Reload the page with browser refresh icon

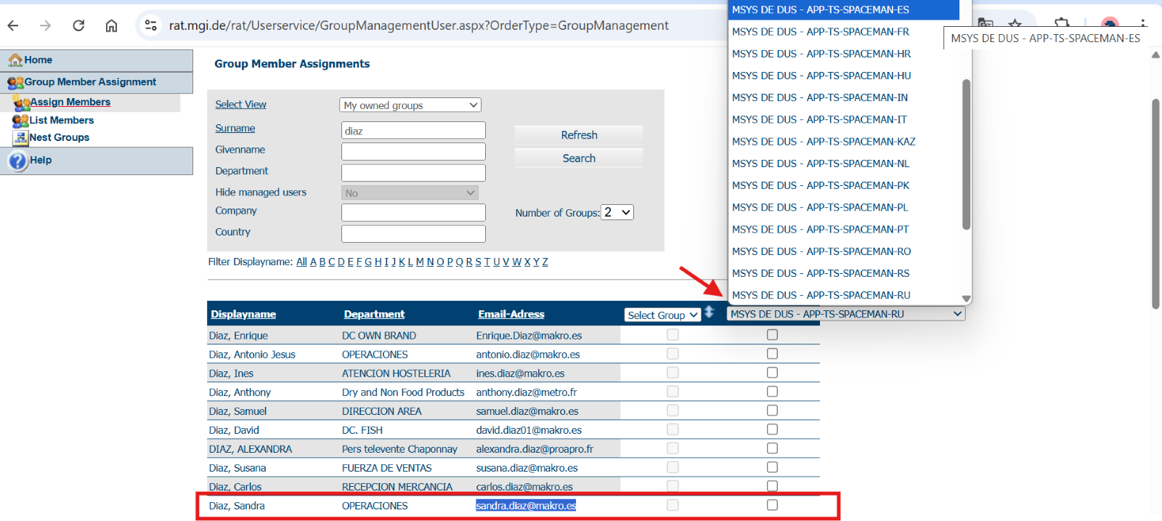[x=78, y=25]
